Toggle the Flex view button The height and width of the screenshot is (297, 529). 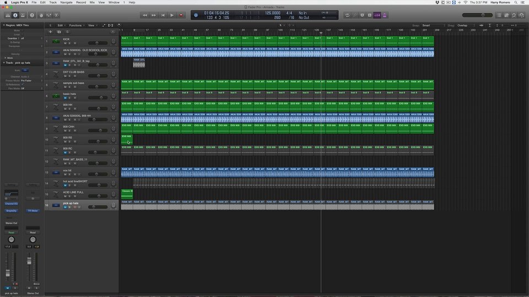(x=111, y=25)
